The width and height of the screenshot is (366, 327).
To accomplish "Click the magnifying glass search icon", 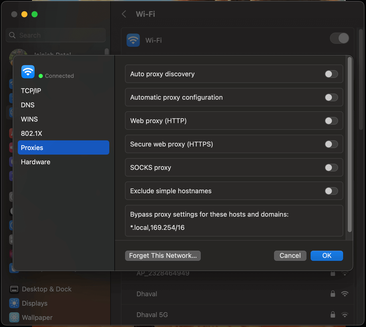I will [x=12, y=35].
